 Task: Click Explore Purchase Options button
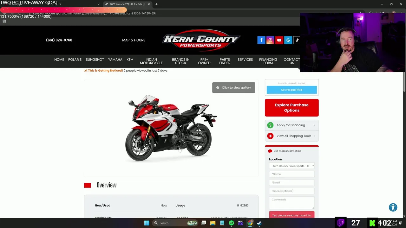point(292,108)
